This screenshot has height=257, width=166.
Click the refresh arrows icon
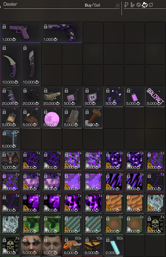[151, 5]
